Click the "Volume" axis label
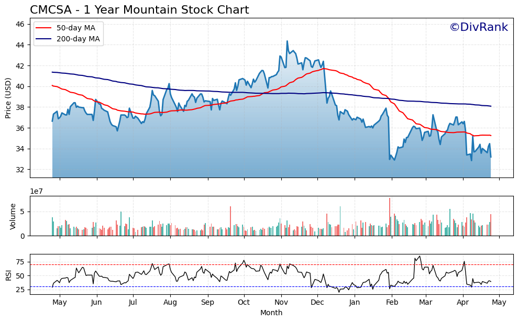 13,216
